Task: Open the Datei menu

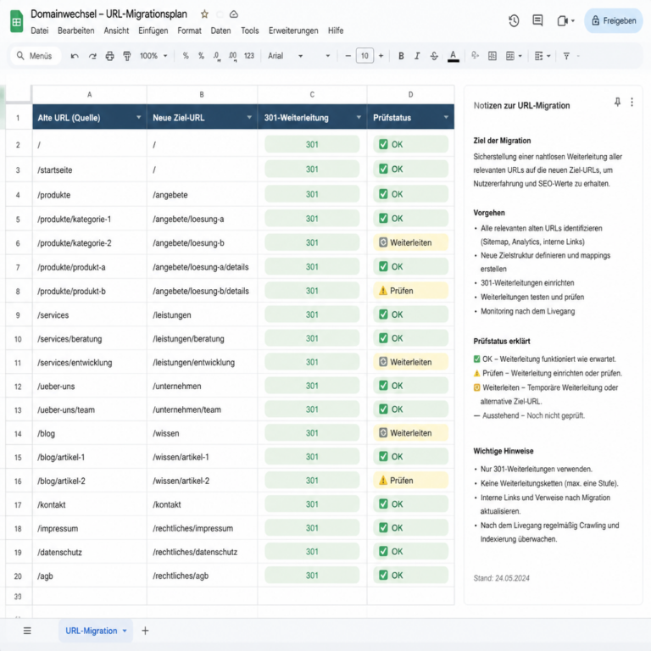Action: tap(40, 31)
